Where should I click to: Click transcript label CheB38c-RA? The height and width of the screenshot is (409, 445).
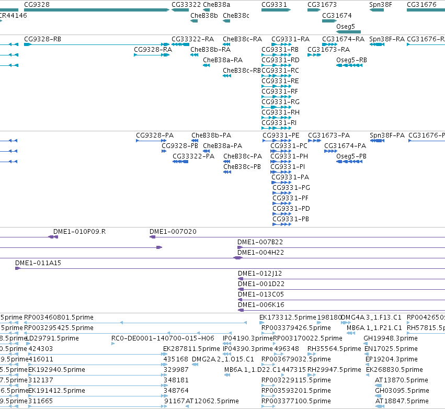tap(242, 39)
